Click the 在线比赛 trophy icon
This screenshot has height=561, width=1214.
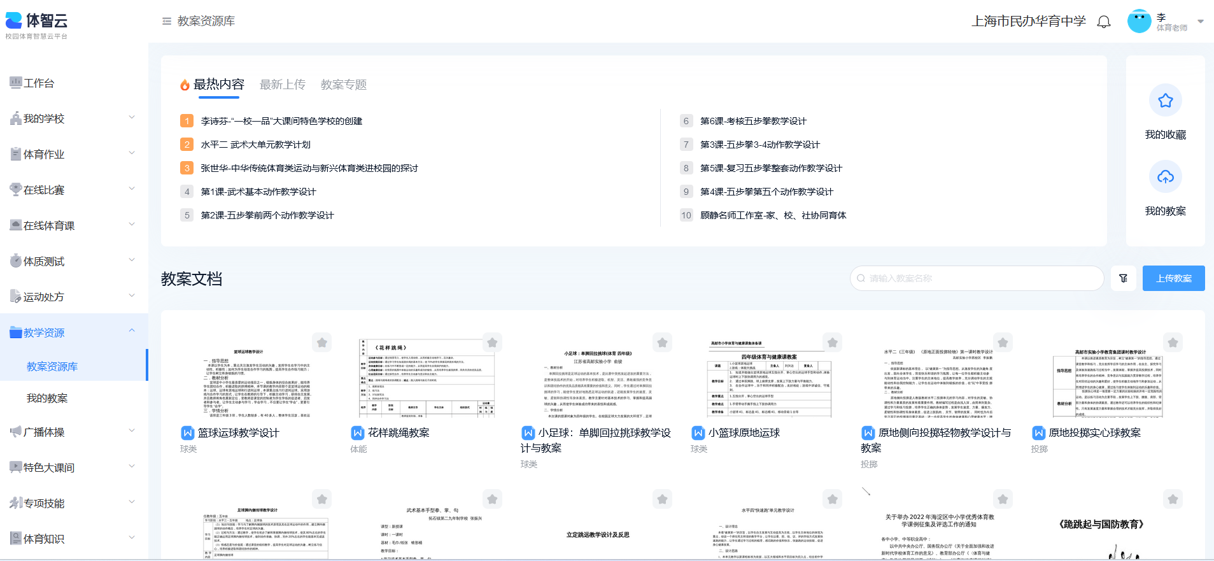pos(16,189)
